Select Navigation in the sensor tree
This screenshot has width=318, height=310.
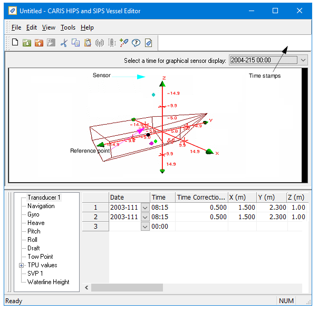(x=41, y=206)
